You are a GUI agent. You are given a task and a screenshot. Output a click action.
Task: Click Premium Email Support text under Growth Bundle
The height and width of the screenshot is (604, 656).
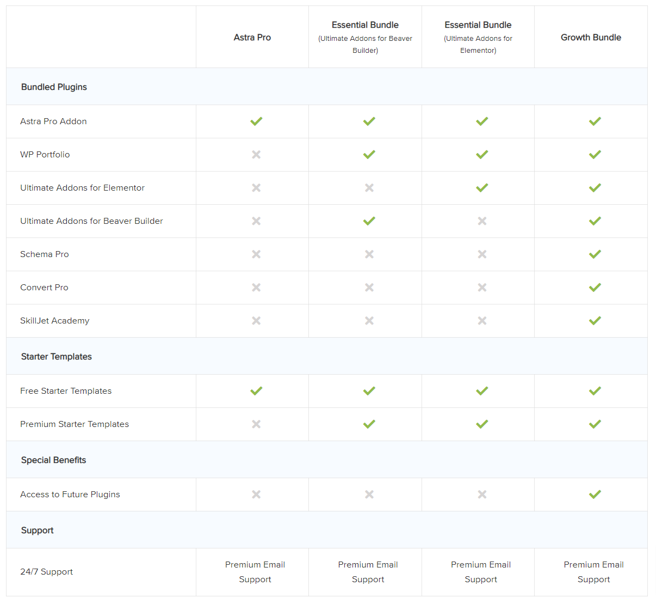tap(593, 572)
